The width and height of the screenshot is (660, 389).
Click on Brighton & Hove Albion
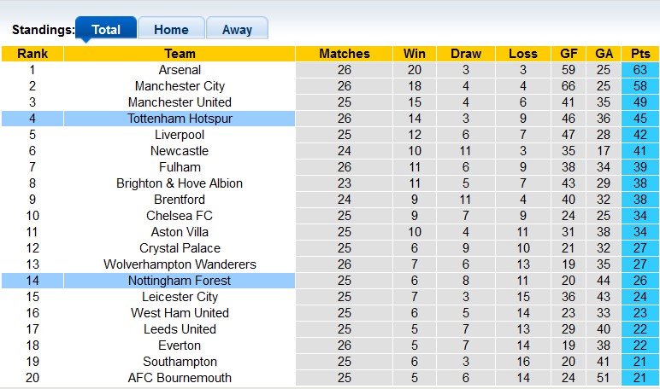tap(180, 183)
